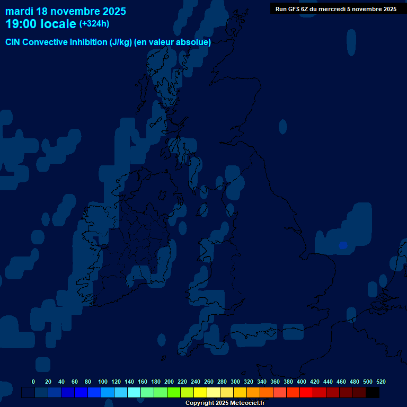407x407 pixels.
Task: Click the Copyright 2025 Meteociel.fr text
Action: click(x=225, y=403)
